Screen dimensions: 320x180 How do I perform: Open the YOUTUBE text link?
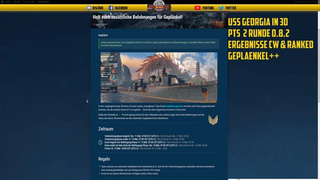[x=208, y=8]
